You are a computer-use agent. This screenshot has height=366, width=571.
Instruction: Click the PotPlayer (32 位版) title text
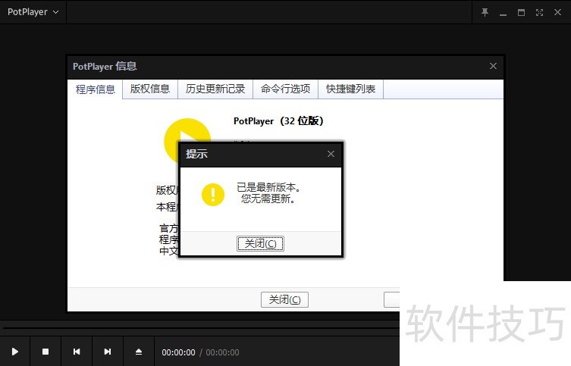tap(278, 120)
